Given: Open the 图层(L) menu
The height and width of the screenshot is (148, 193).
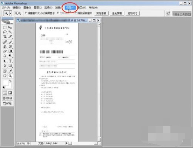Looking at the screenshot, I should pyautogui.click(x=37, y=8).
